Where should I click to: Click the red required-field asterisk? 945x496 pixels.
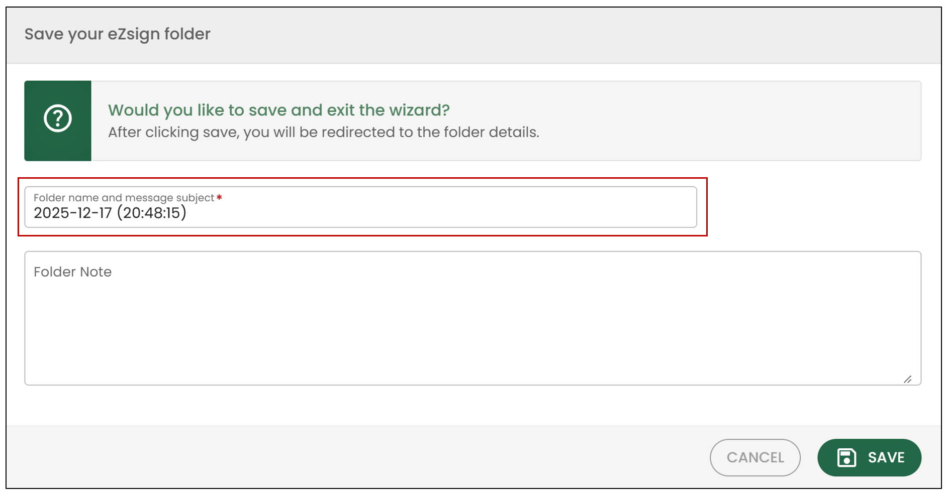[219, 197]
